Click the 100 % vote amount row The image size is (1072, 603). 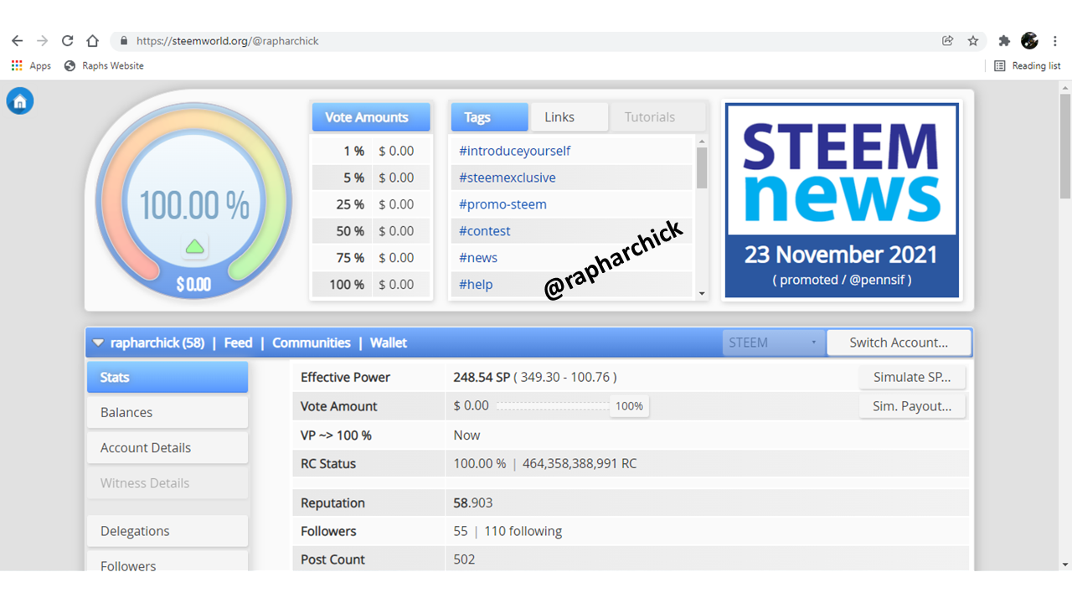point(371,285)
